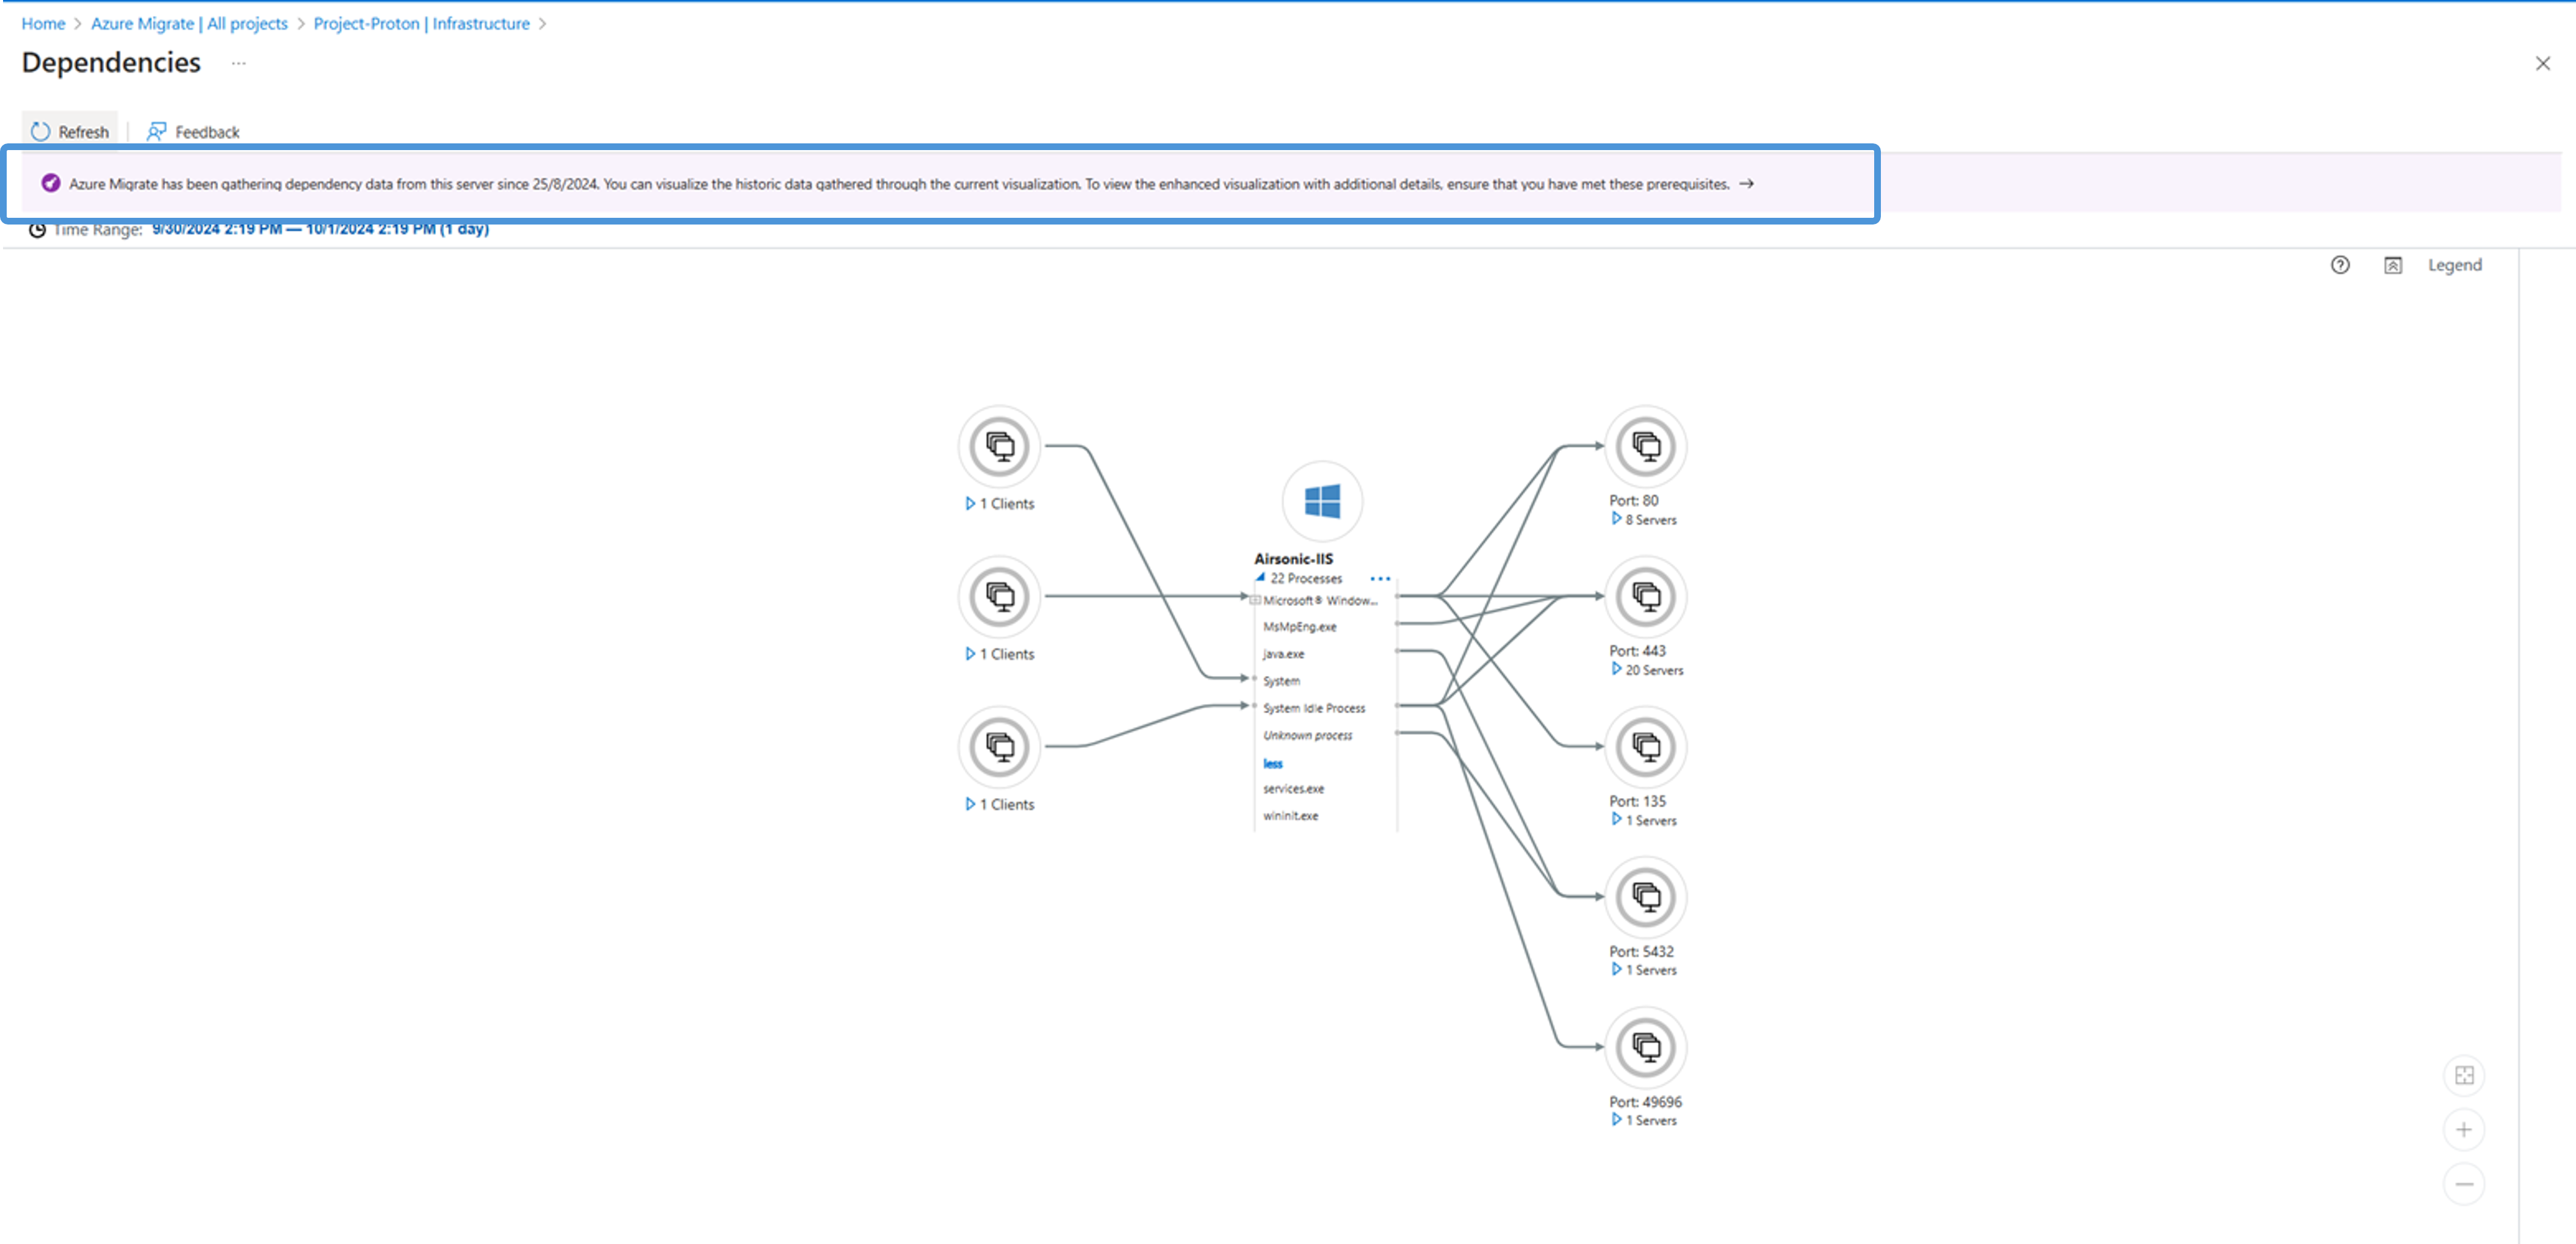Click the 'less' link in process list
The height and width of the screenshot is (1244, 2576).
1272,764
